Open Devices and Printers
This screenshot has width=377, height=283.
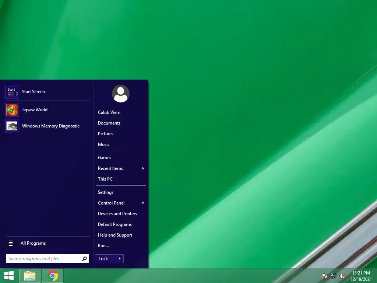[117, 214]
